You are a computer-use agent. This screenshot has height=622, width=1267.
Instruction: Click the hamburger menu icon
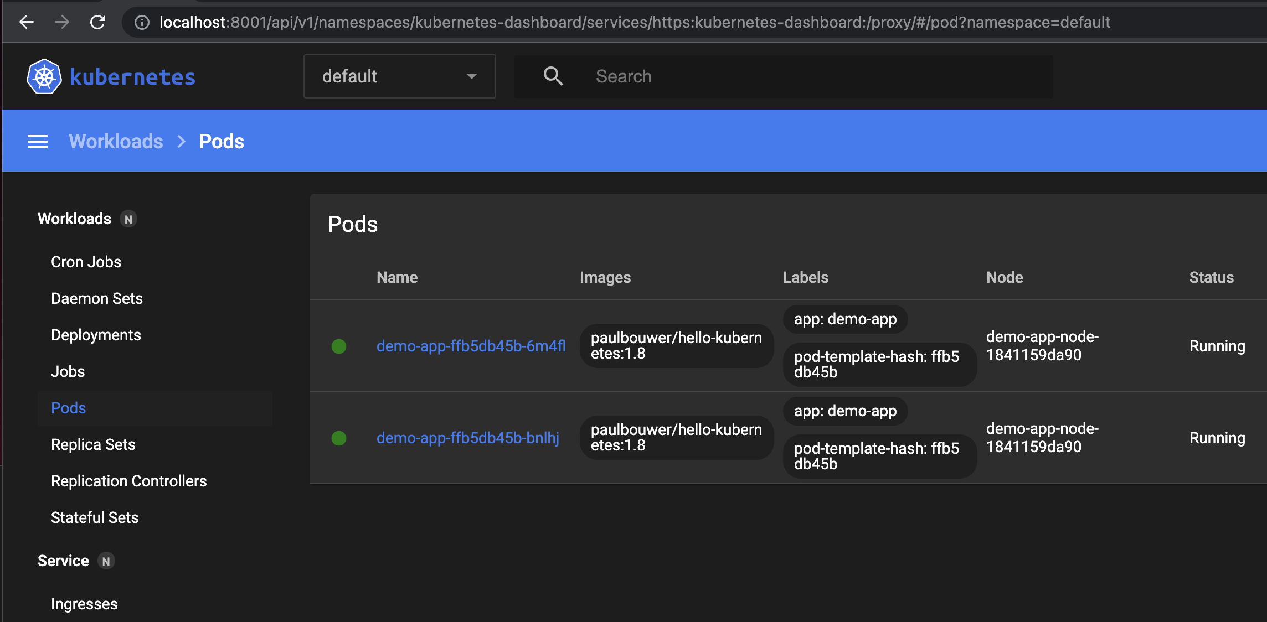(38, 142)
